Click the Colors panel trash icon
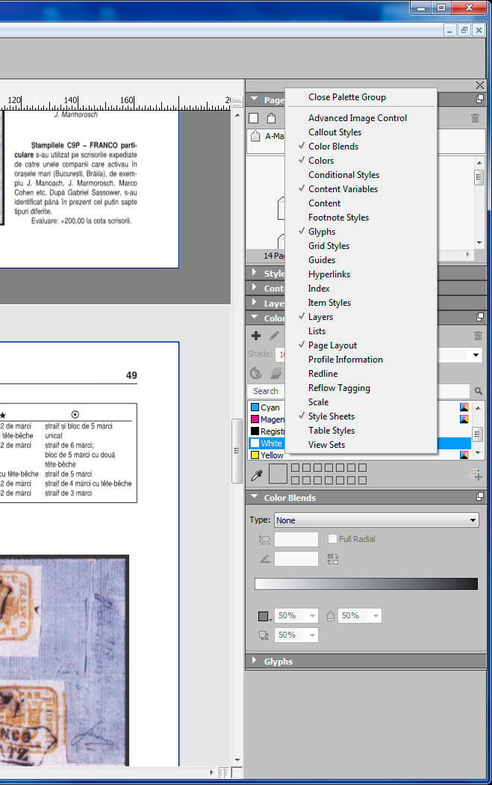Viewport: 492px width, 785px height. pos(475,336)
